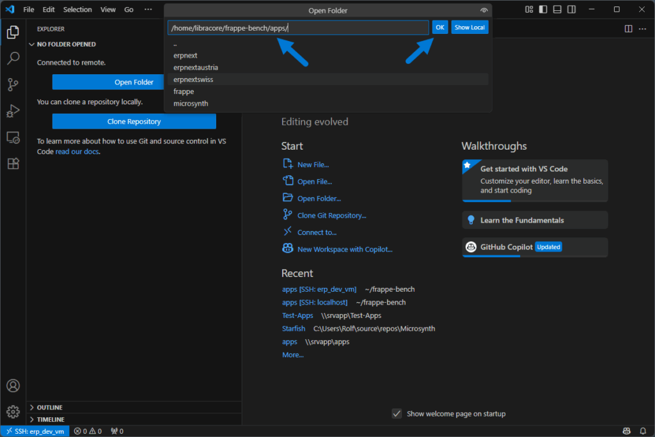The image size is (655, 437).
Task: Toggle bottom panel visibility
Action: (x=557, y=9)
